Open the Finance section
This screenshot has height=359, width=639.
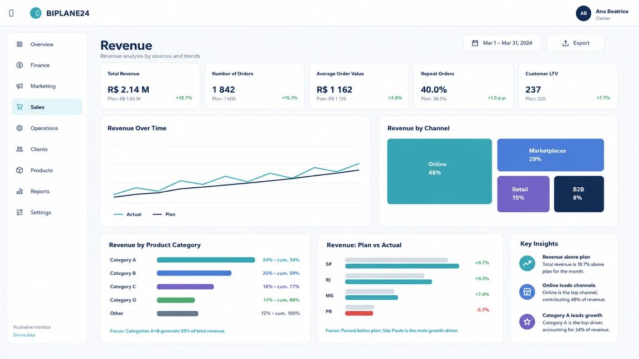coord(47,65)
